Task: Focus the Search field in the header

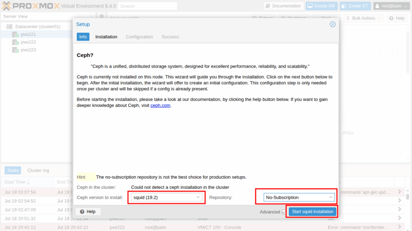Action: coord(147,6)
